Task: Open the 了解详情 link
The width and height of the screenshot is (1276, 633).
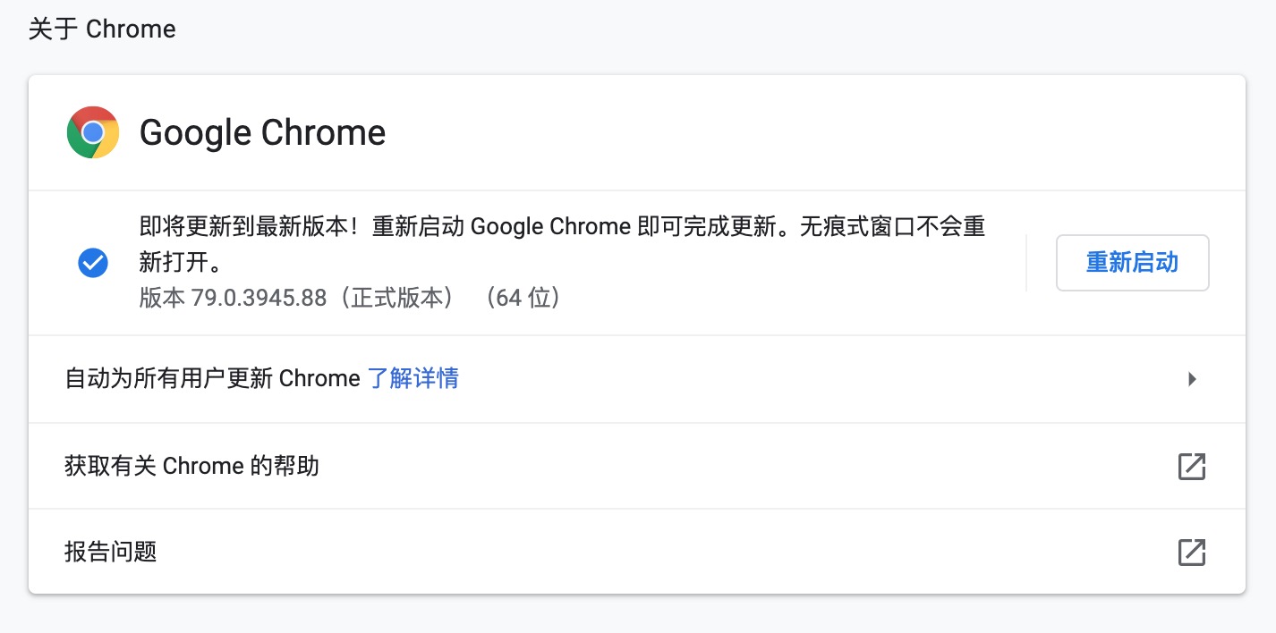Action: click(x=413, y=378)
